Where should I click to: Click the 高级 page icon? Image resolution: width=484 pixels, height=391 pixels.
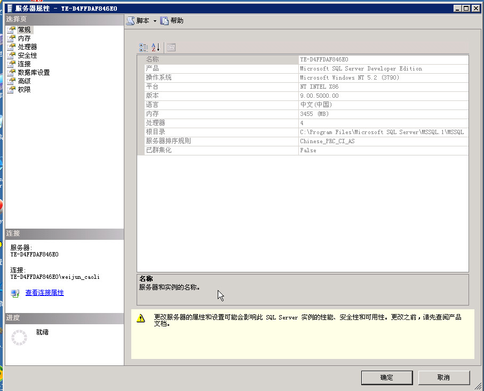11,81
